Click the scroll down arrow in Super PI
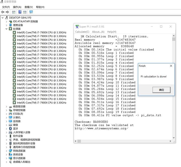This screenshot has height=167, width=181. [x=174, y=138]
